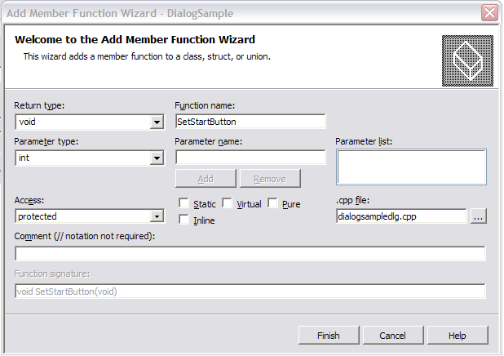Click the .cpp file field dialogsampledlg.cpp

[x=401, y=216]
